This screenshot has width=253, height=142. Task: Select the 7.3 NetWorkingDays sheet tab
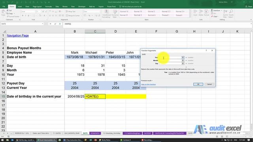[132, 133]
